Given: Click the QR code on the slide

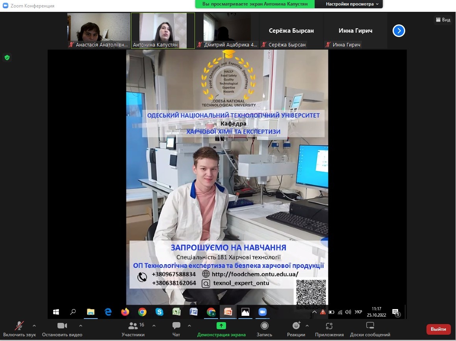Looking at the screenshot, I should (x=311, y=294).
